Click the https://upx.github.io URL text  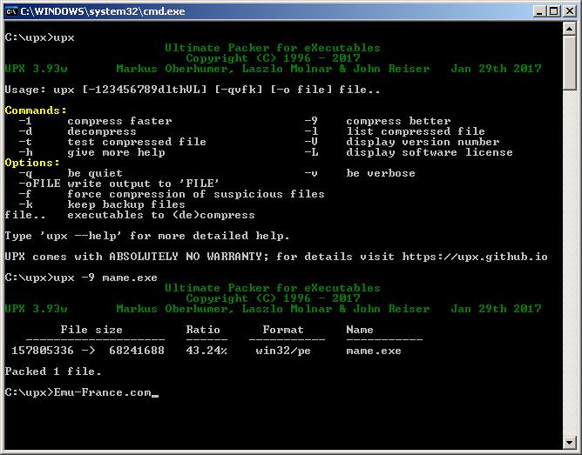click(475, 257)
